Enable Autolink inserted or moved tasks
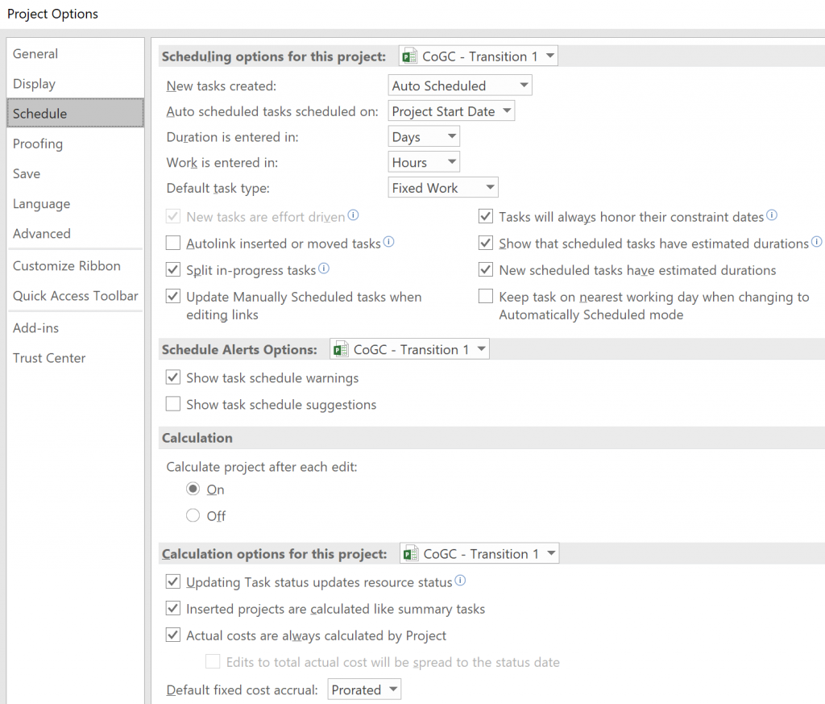 (173, 243)
